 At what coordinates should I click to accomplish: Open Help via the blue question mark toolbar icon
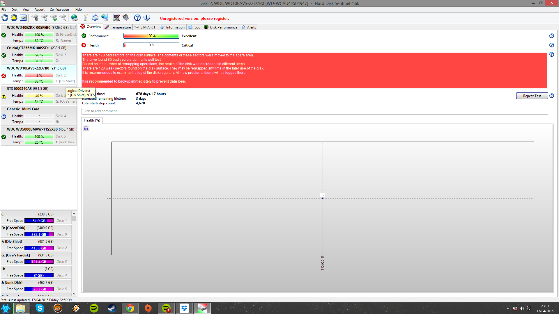[137, 18]
